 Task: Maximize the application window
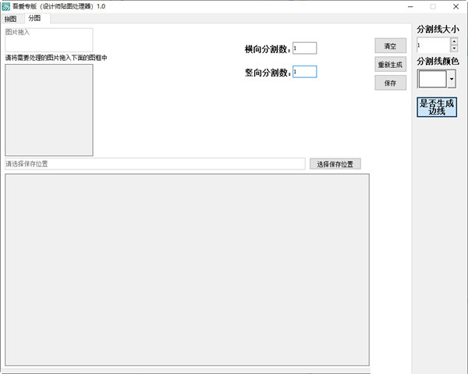[433, 6]
